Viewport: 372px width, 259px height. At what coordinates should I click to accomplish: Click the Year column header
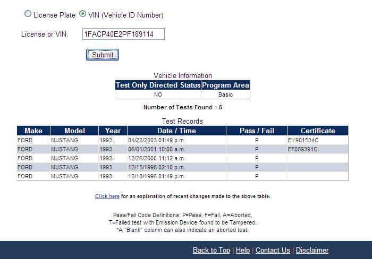coord(113,131)
